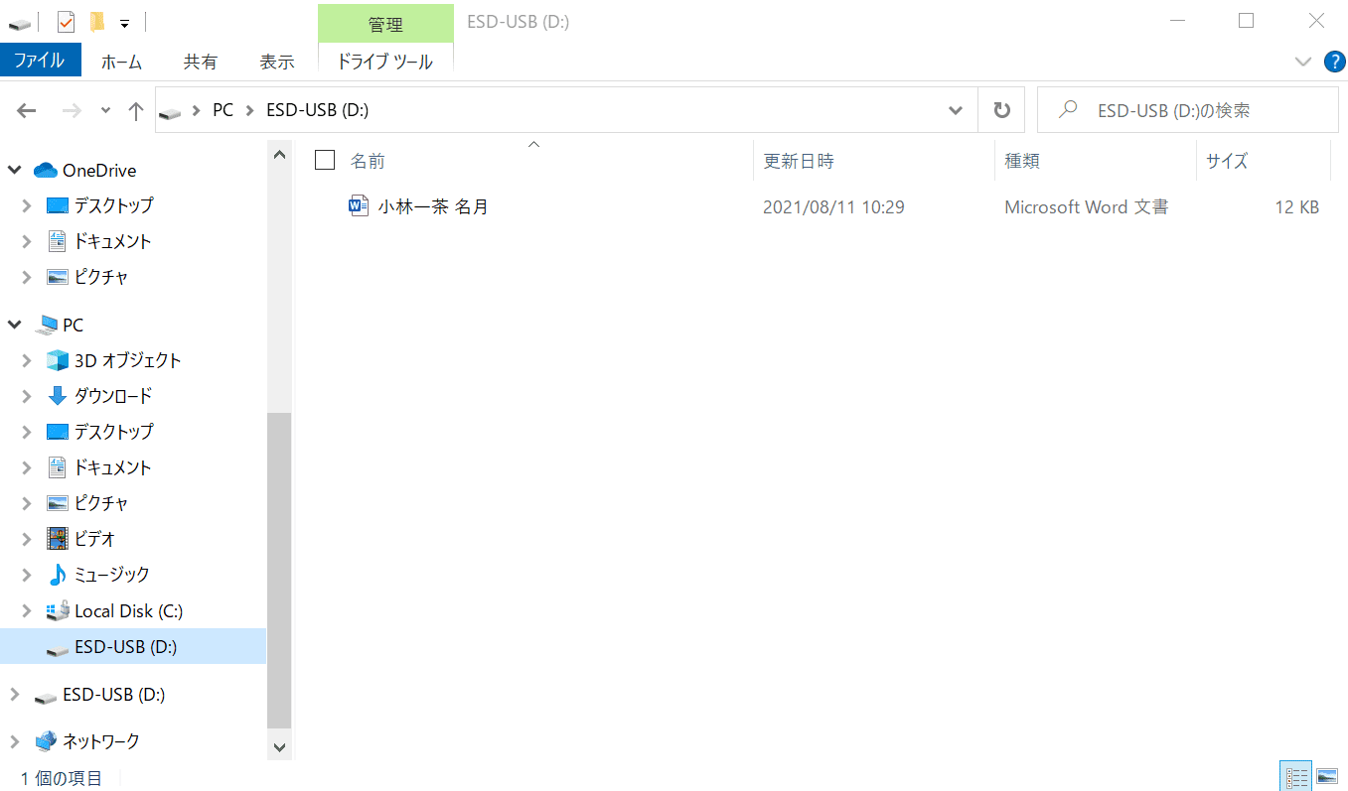Select the 管理 contextual tab header
This screenshot has height=791, width=1348.
385,23
